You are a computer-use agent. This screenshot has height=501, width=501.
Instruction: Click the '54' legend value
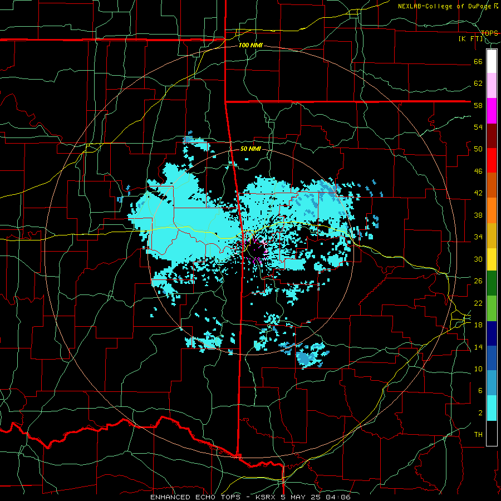click(x=478, y=127)
